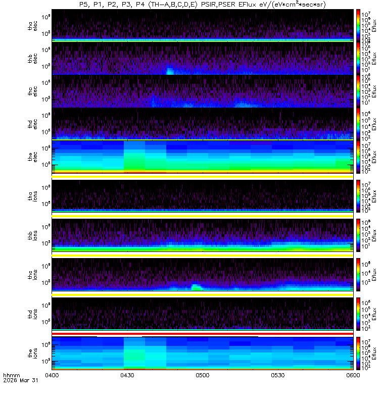Screen dimensions: 379x404
Task: Click the 10^5 y-axis tick label of thd ions
Action: click(x=45, y=322)
